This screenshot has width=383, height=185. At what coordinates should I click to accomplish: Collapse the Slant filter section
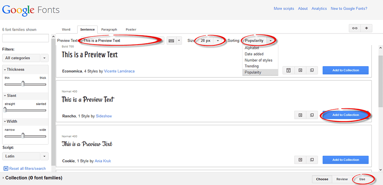10,95
